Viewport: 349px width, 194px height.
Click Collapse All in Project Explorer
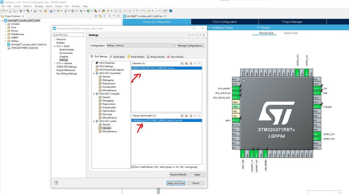pyautogui.click(x=96, y=16)
